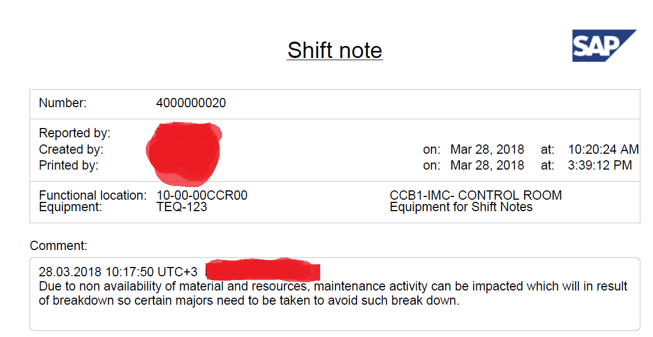Click the Reported by label
Screen dimensions: 653x337
pos(75,133)
